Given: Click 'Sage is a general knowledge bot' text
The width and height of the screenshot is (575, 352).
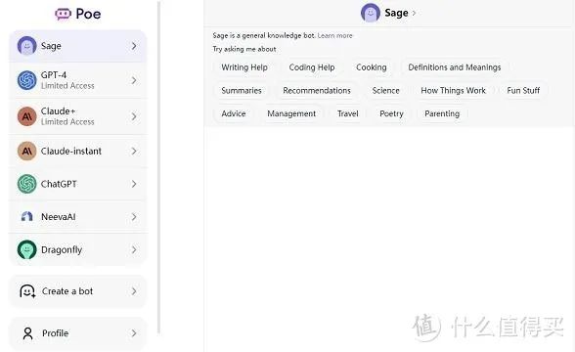Looking at the screenshot, I should [264, 35].
